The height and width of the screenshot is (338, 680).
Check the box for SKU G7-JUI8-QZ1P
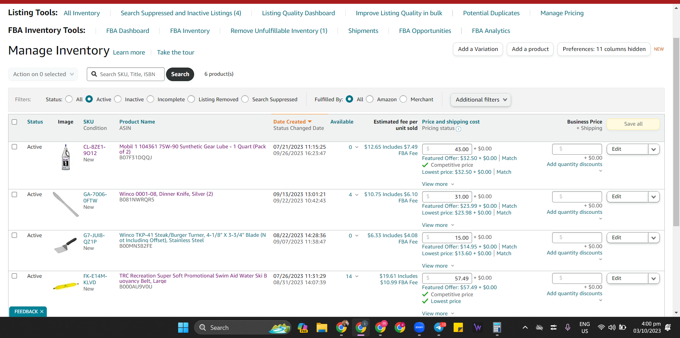(x=15, y=235)
